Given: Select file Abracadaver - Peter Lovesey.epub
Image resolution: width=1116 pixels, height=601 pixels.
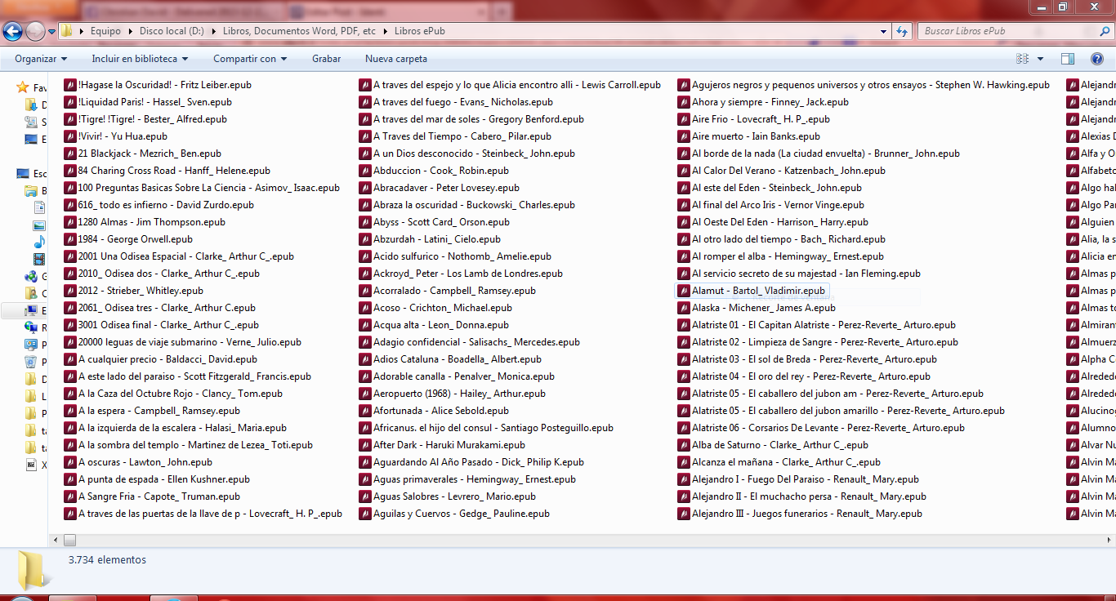Looking at the screenshot, I should (440, 188).
